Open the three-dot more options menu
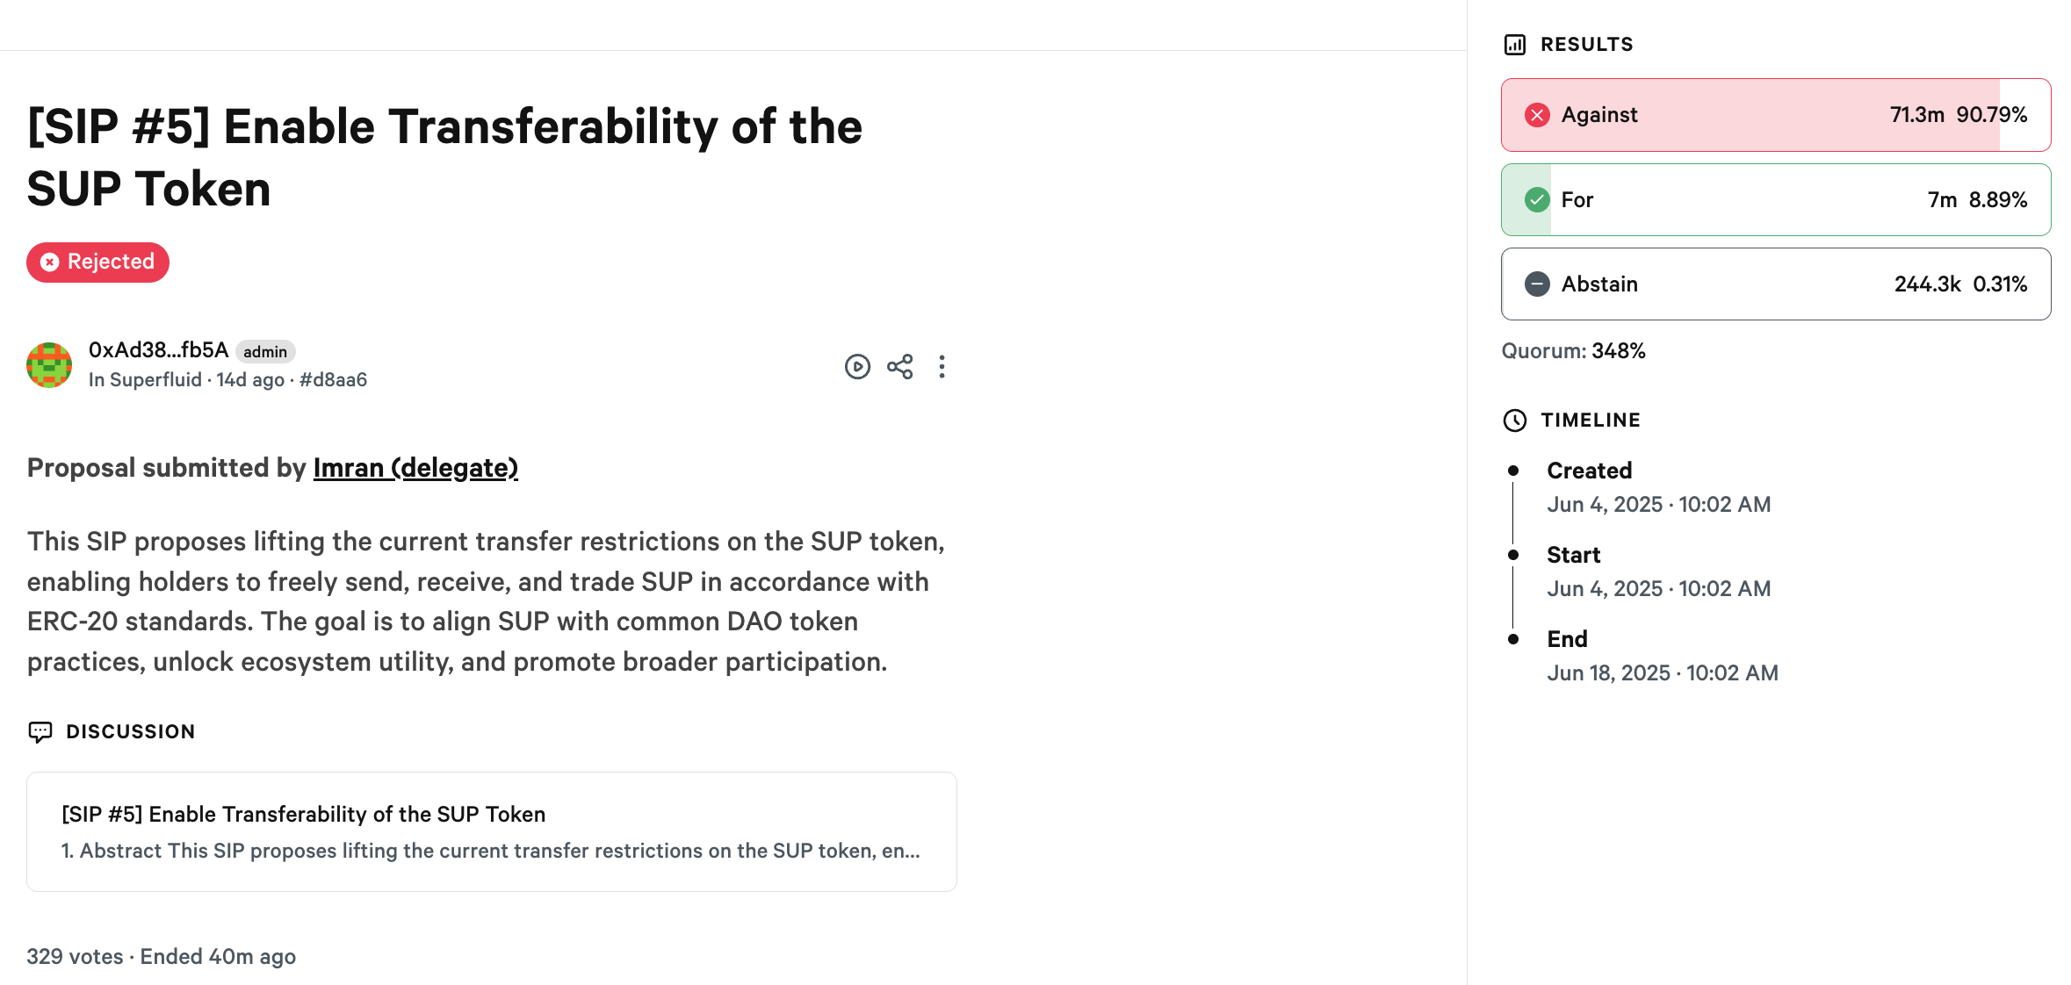Image resolution: width=2071 pixels, height=985 pixels. point(942,367)
